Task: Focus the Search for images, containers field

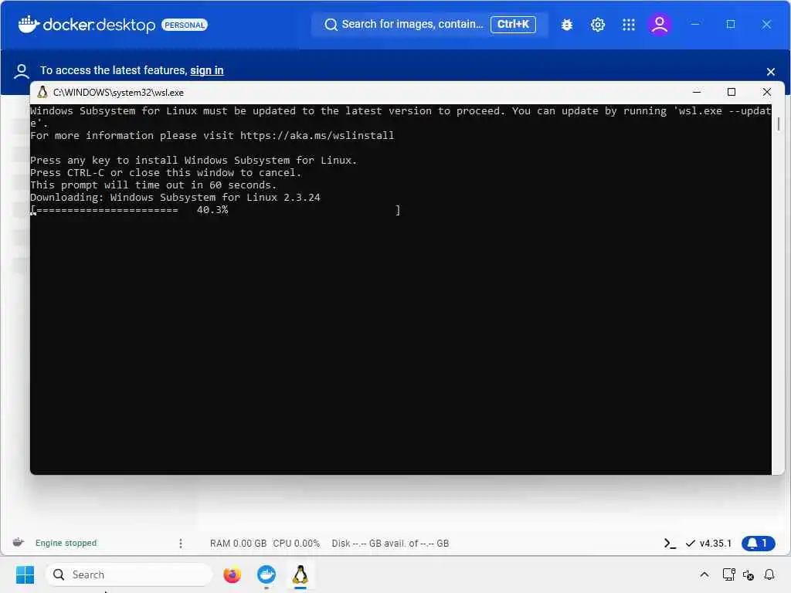Action: click(x=429, y=24)
